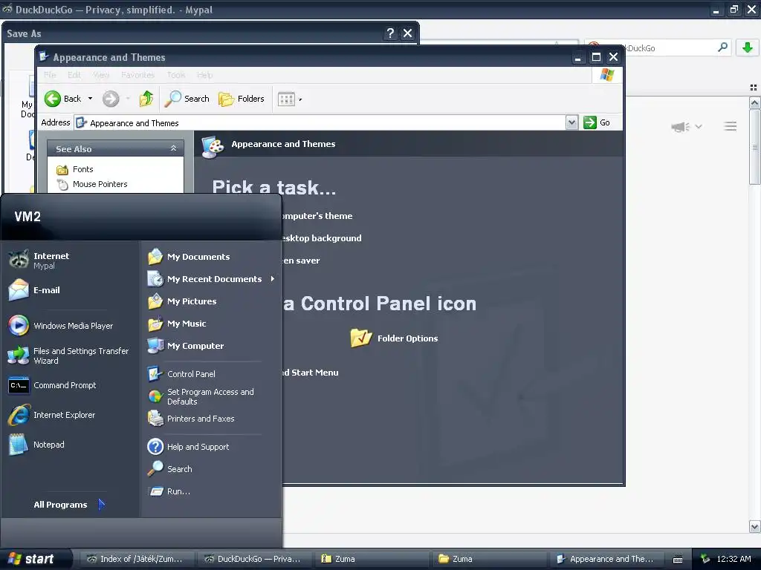Open the File menu

pos(50,75)
